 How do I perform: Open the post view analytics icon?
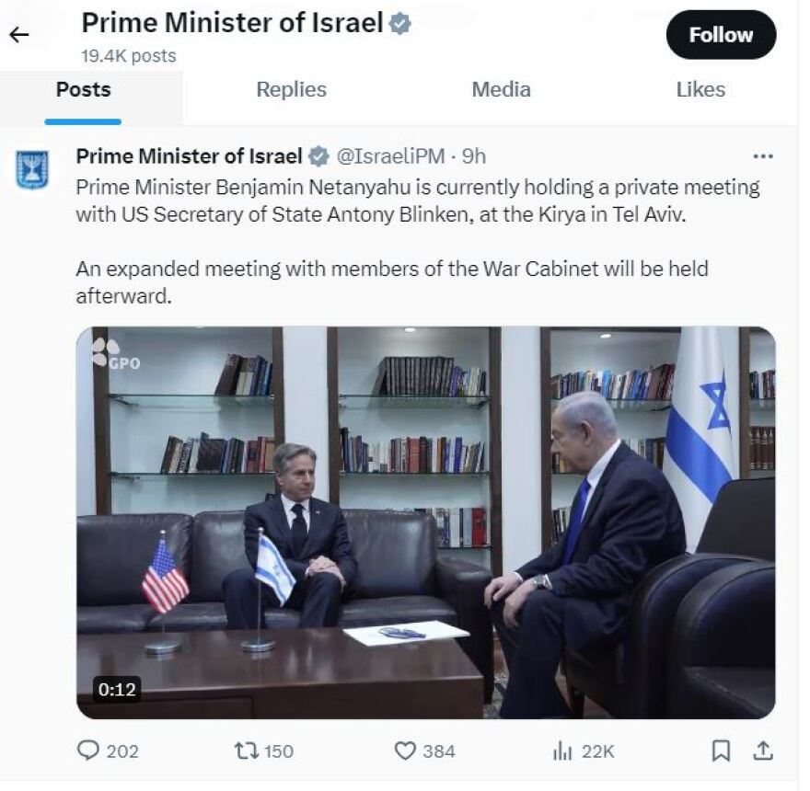(562, 751)
